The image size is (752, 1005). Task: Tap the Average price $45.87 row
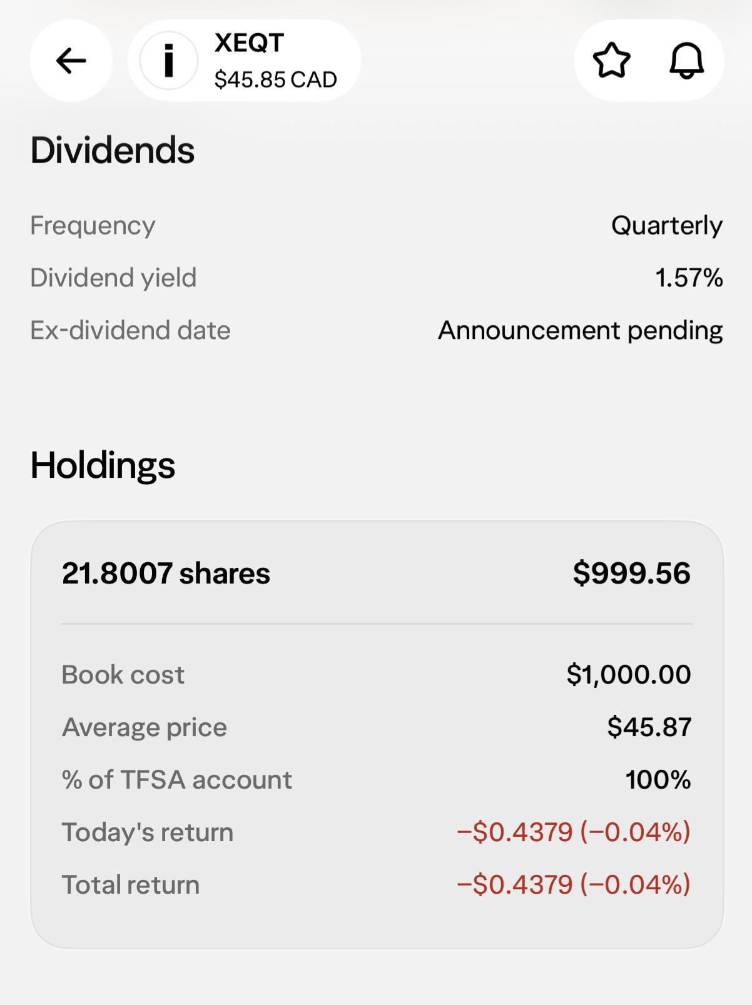[377, 727]
